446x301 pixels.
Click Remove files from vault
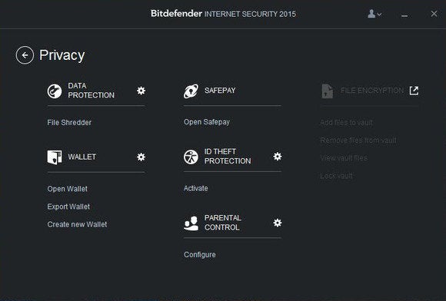pos(358,140)
